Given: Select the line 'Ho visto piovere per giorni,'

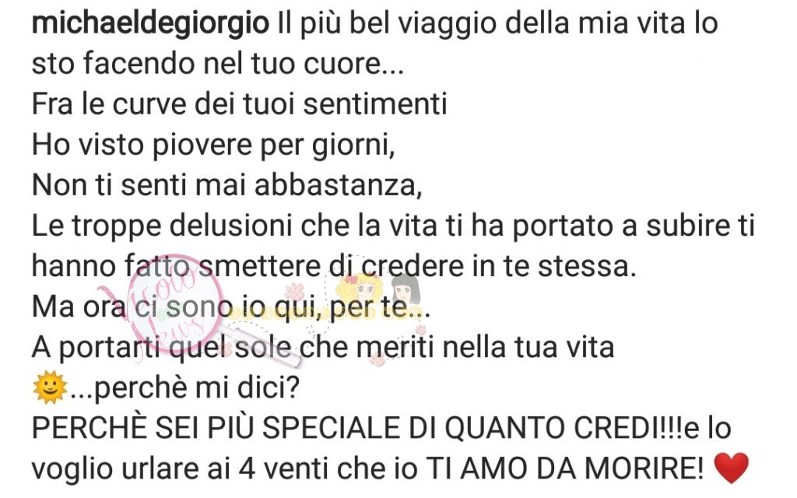Looking at the screenshot, I should click(x=213, y=146).
